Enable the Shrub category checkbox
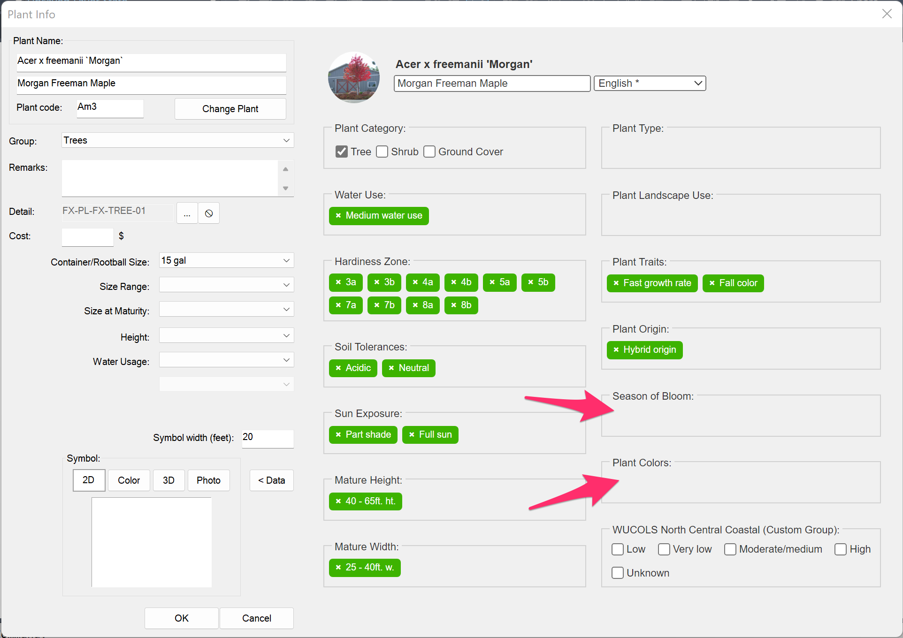Viewport: 903px width, 638px height. tap(382, 152)
